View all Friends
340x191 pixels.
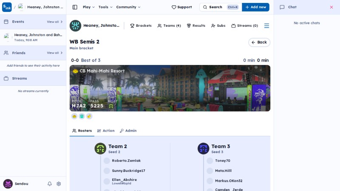(55, 53)
